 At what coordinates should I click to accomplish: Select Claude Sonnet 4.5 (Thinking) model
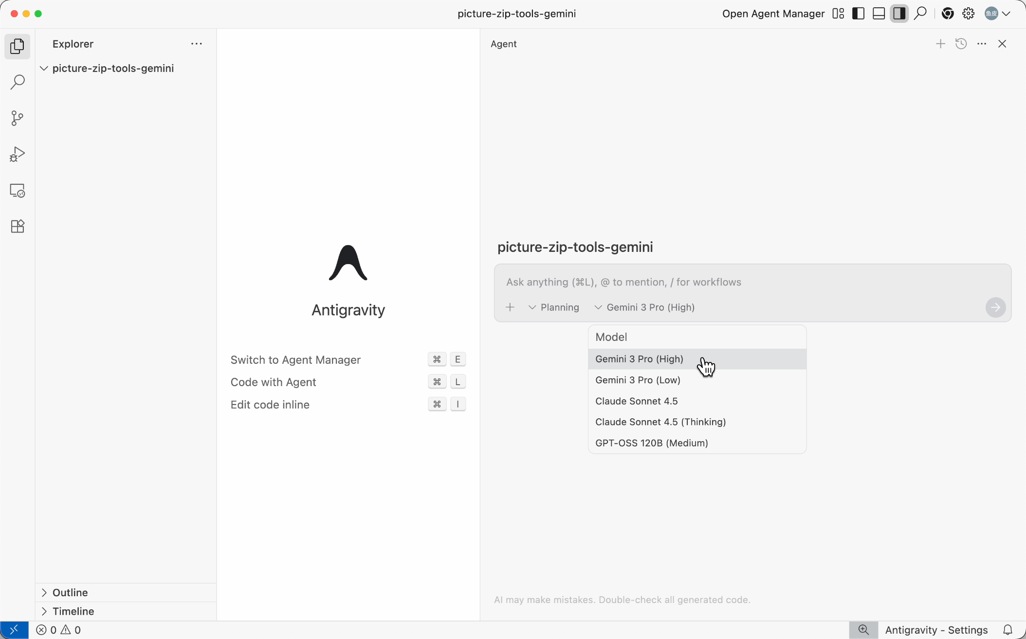click(660, 422)
